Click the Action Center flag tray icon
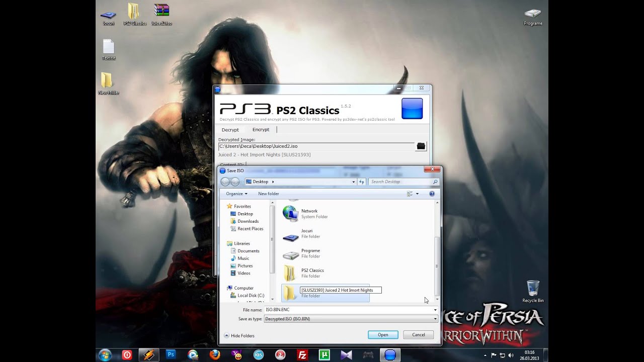Screen dimensions: 644x362 (x=494, y=355)
